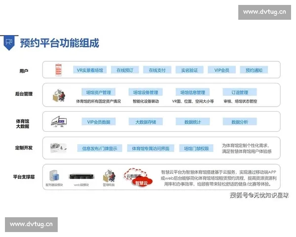Click the 管理电脑 desk worker icon
296x237 pixels.
[x=109, y=176]
